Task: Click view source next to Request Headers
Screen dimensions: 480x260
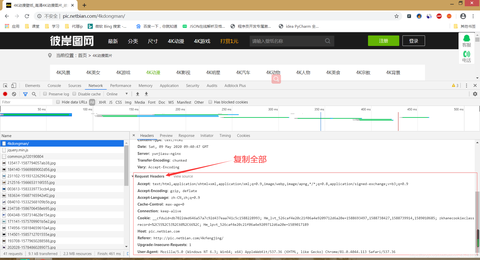Action: pos(183,176)
